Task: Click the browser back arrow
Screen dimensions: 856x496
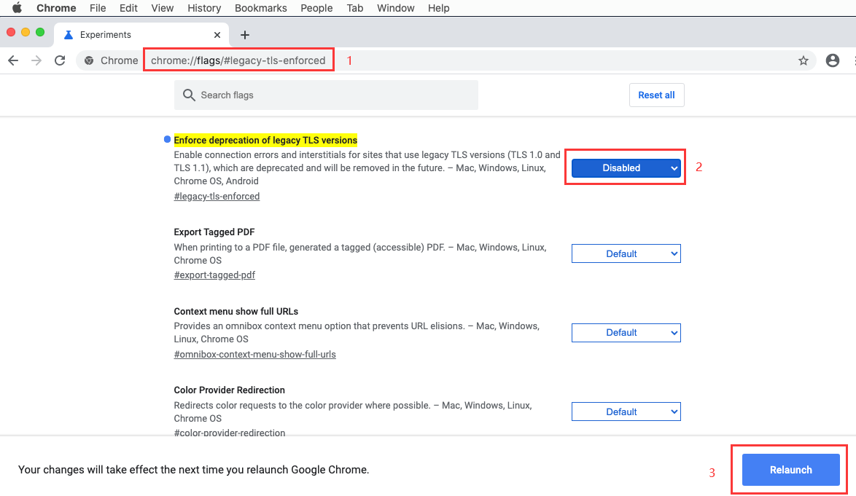Action: (13, 60)
